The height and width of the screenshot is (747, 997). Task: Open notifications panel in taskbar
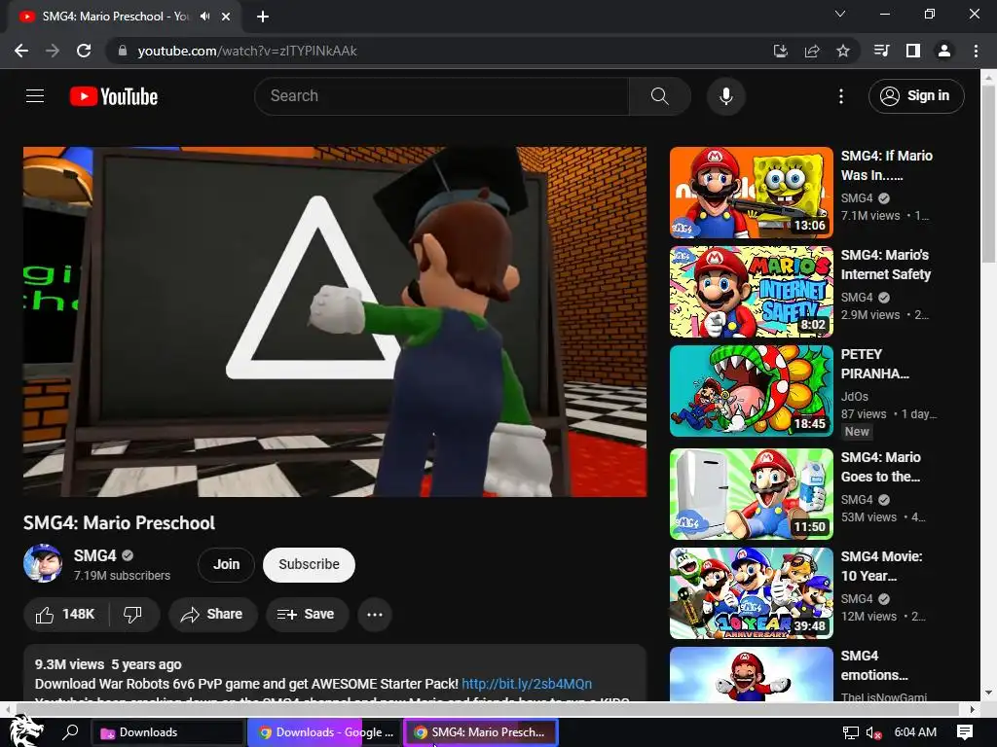[x=965, y=732]
